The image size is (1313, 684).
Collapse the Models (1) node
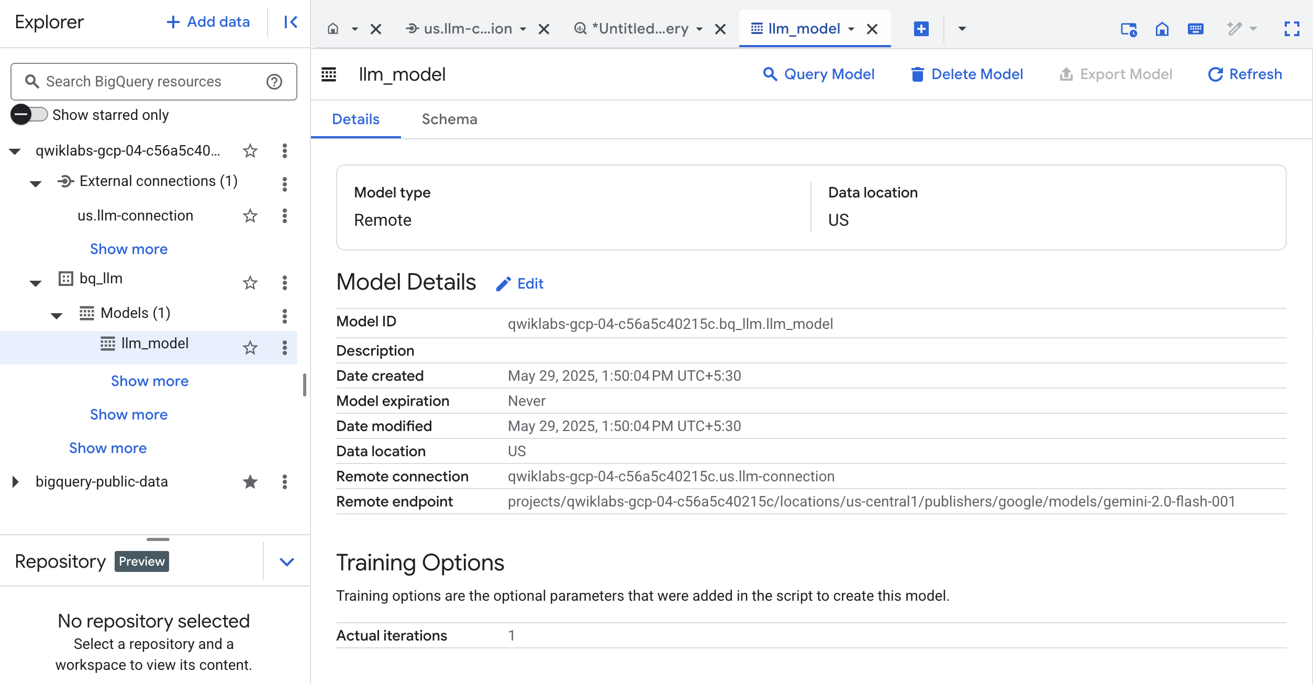[x=57, y=315]
